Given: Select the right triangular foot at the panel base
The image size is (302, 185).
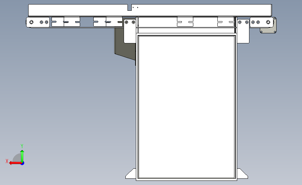Looking at the screenshot, I should [242, 174].
